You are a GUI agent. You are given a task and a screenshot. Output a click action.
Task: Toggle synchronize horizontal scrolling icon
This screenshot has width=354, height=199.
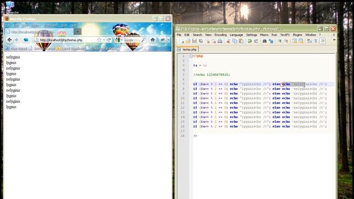pyautogui.click(x=301, y=41)
